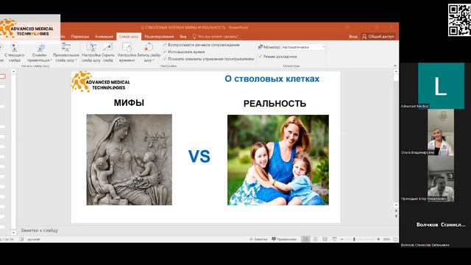
Task: Click the next slide double-arrow button
Action: click(396, 216)
